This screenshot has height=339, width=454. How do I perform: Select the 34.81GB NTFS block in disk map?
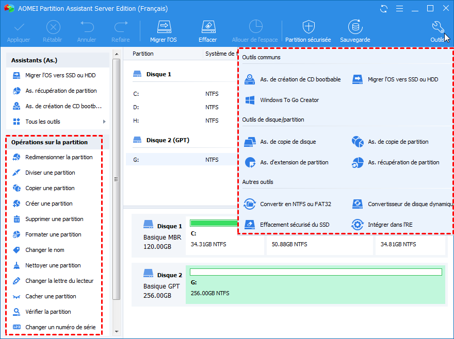[x=410, y=244]
